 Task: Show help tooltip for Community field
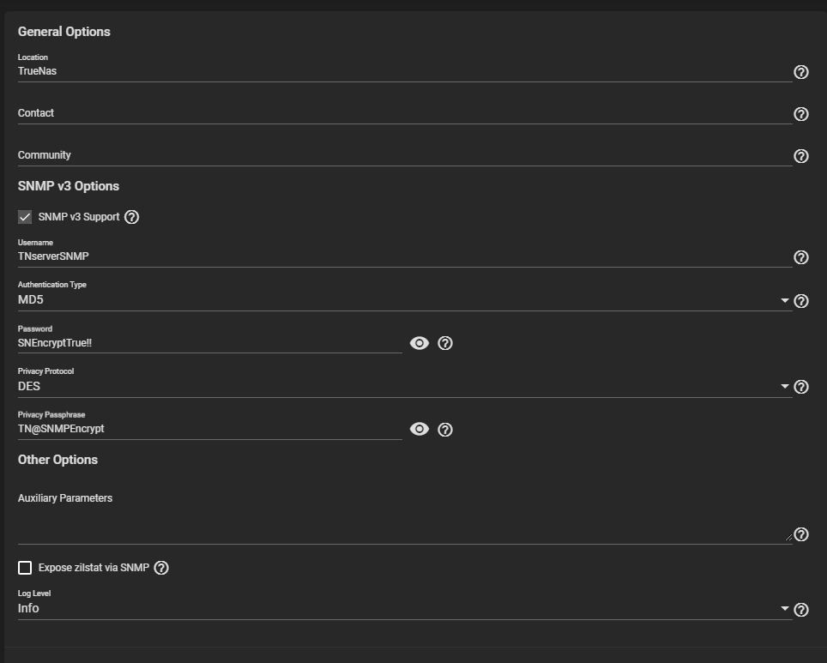pos(801,156)
